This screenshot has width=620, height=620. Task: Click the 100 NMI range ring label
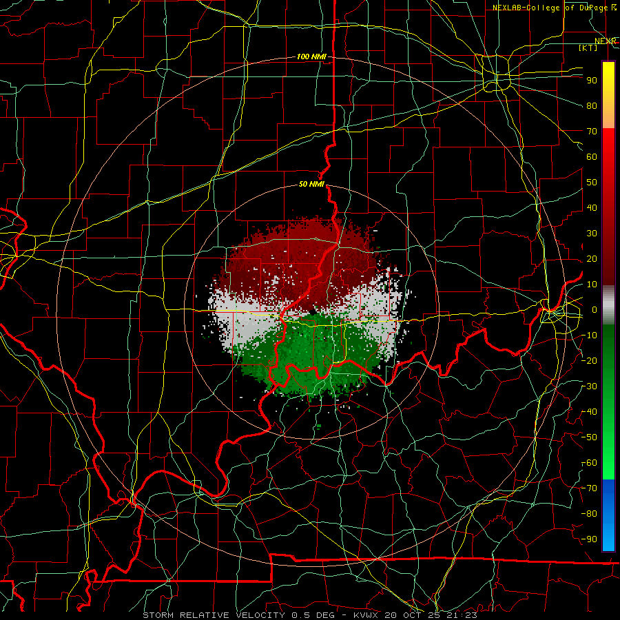tap(311, 56)
